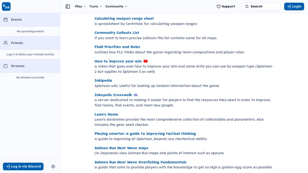Click the sendou.ink logo
The height and width of the screenshot is (173, 308).
click(x=6, y=7)
